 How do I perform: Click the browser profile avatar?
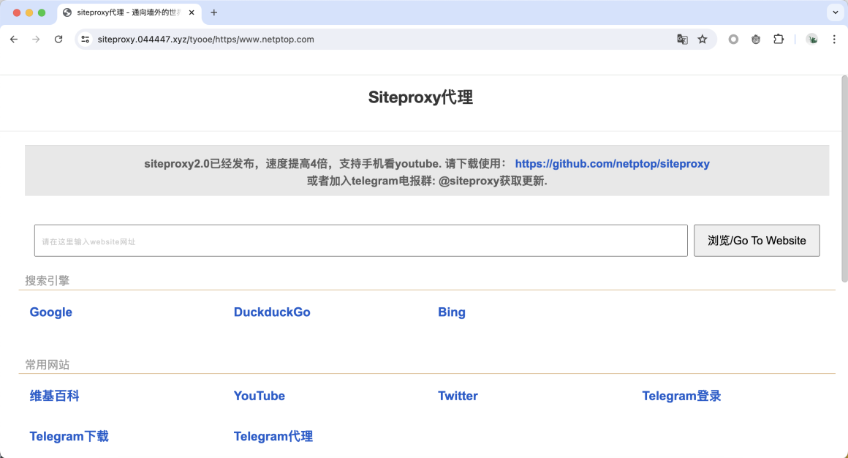click(x=812, y=39)
